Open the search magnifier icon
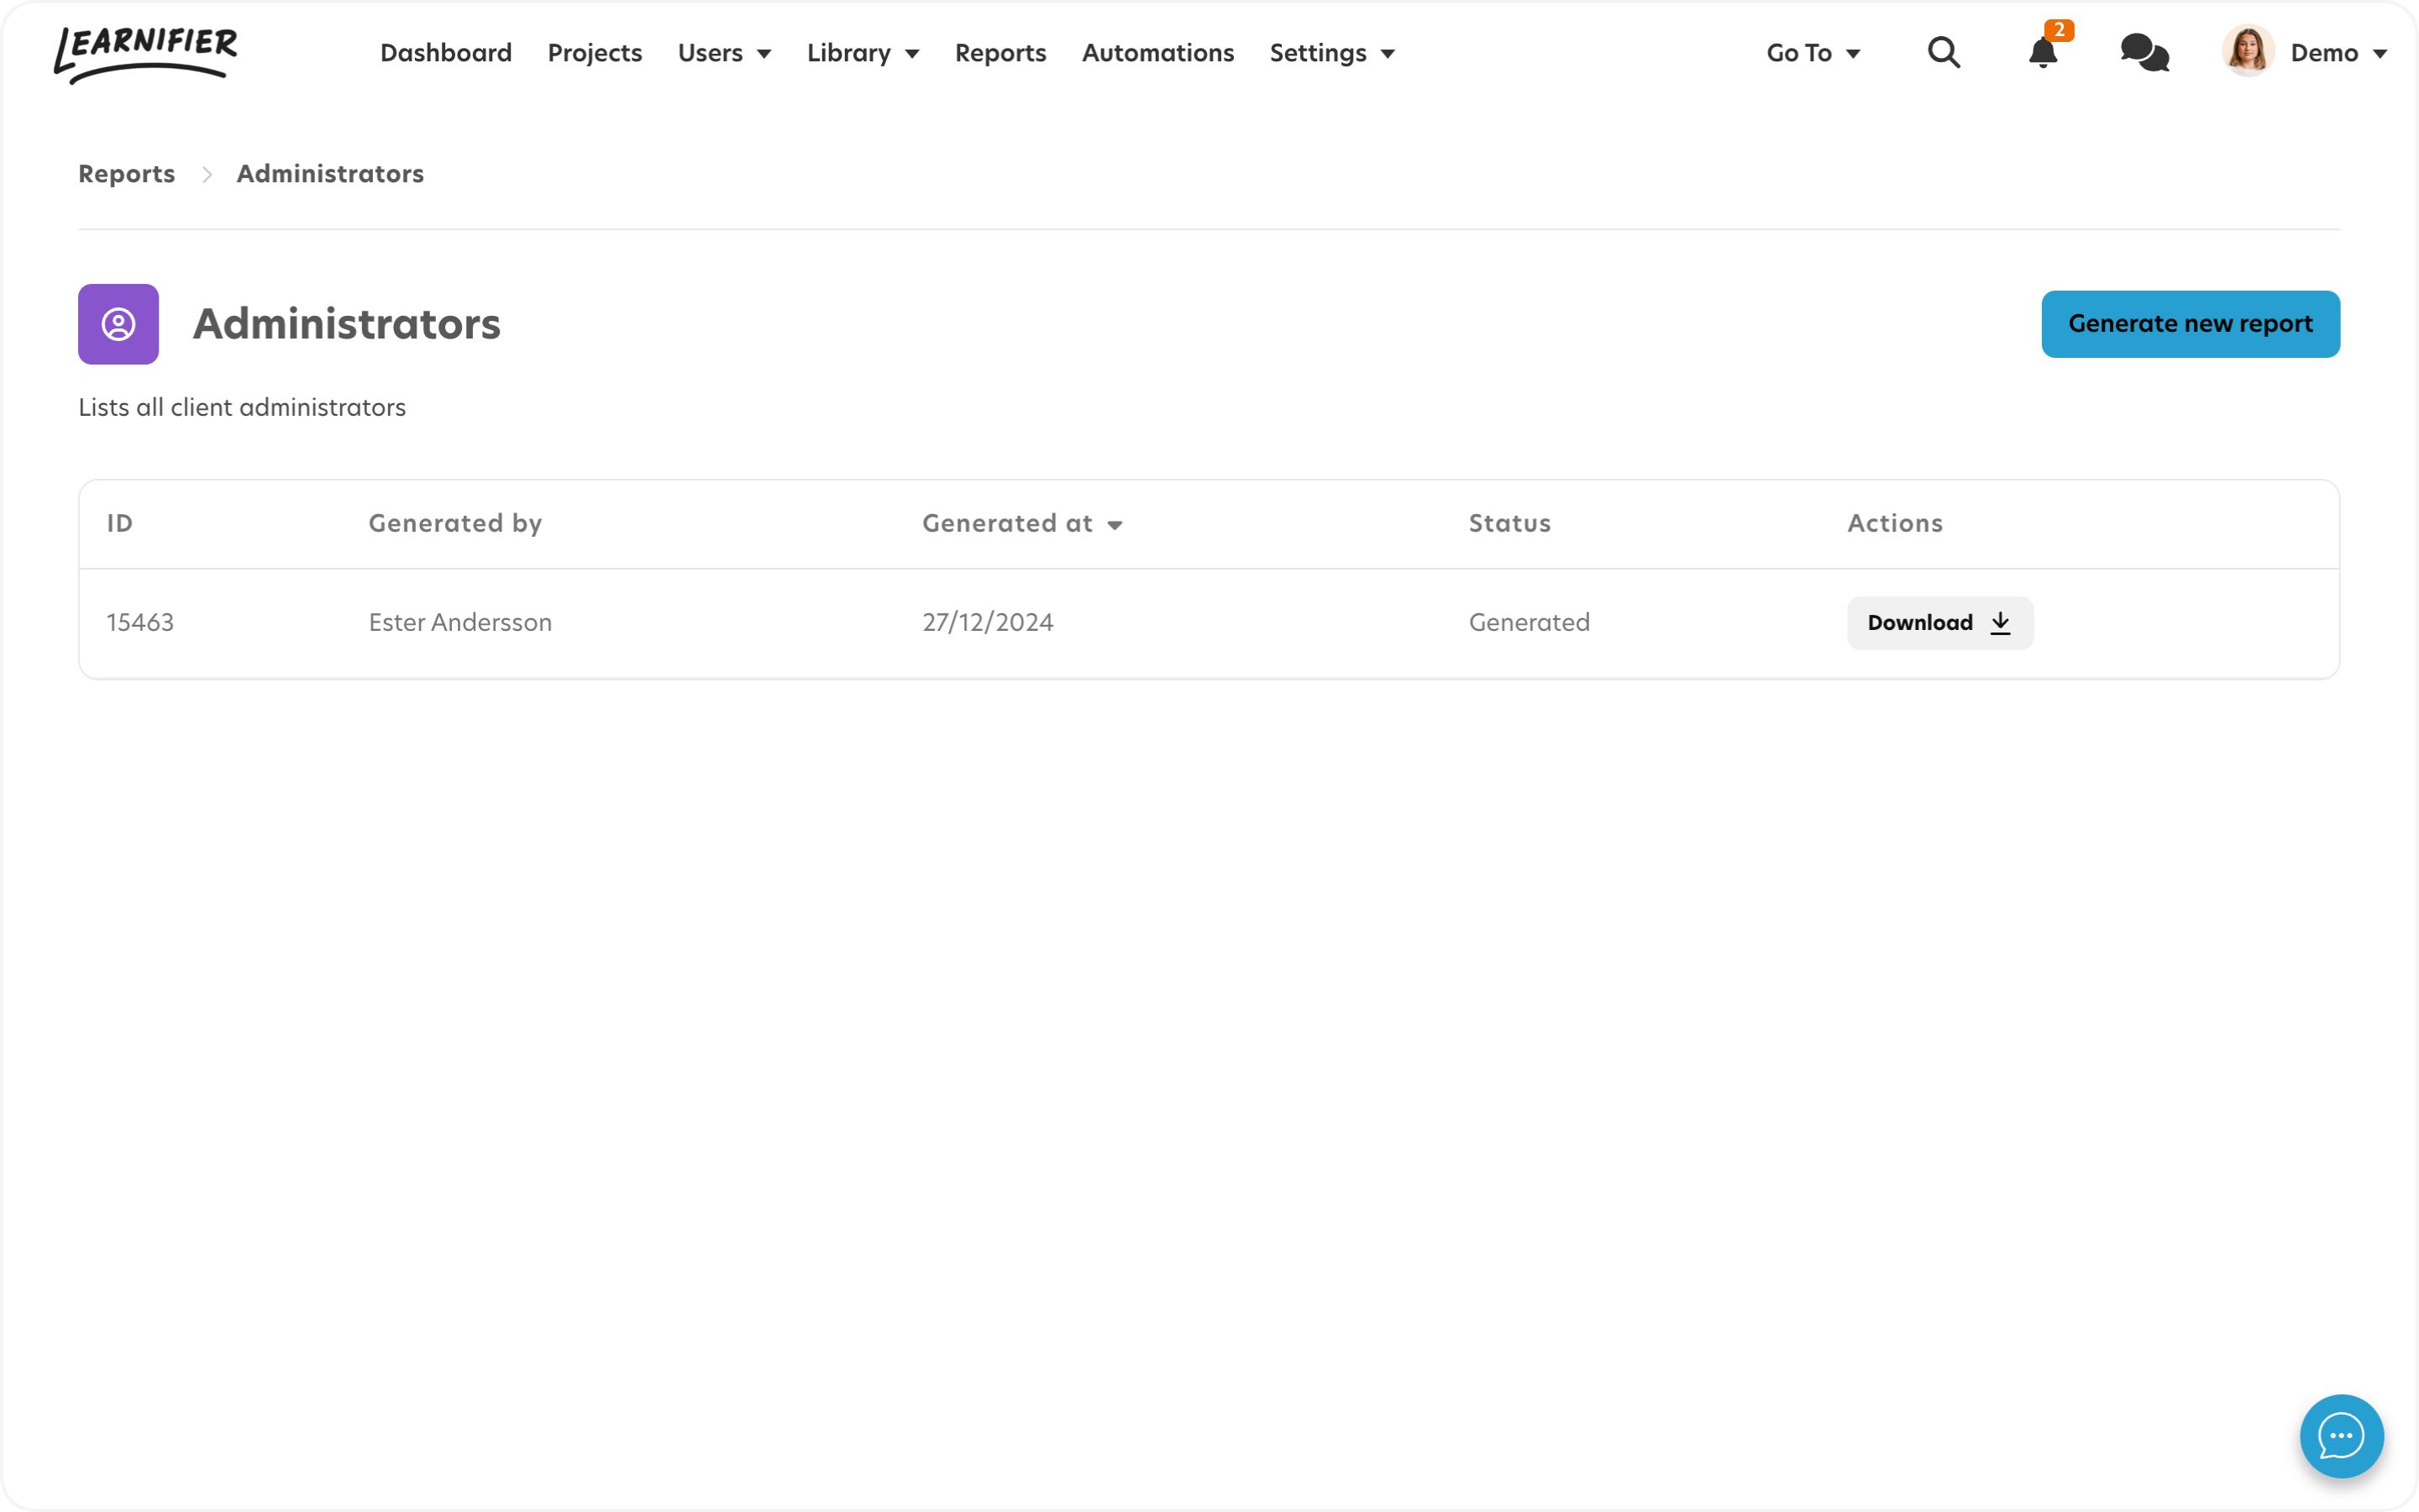 1944,52
